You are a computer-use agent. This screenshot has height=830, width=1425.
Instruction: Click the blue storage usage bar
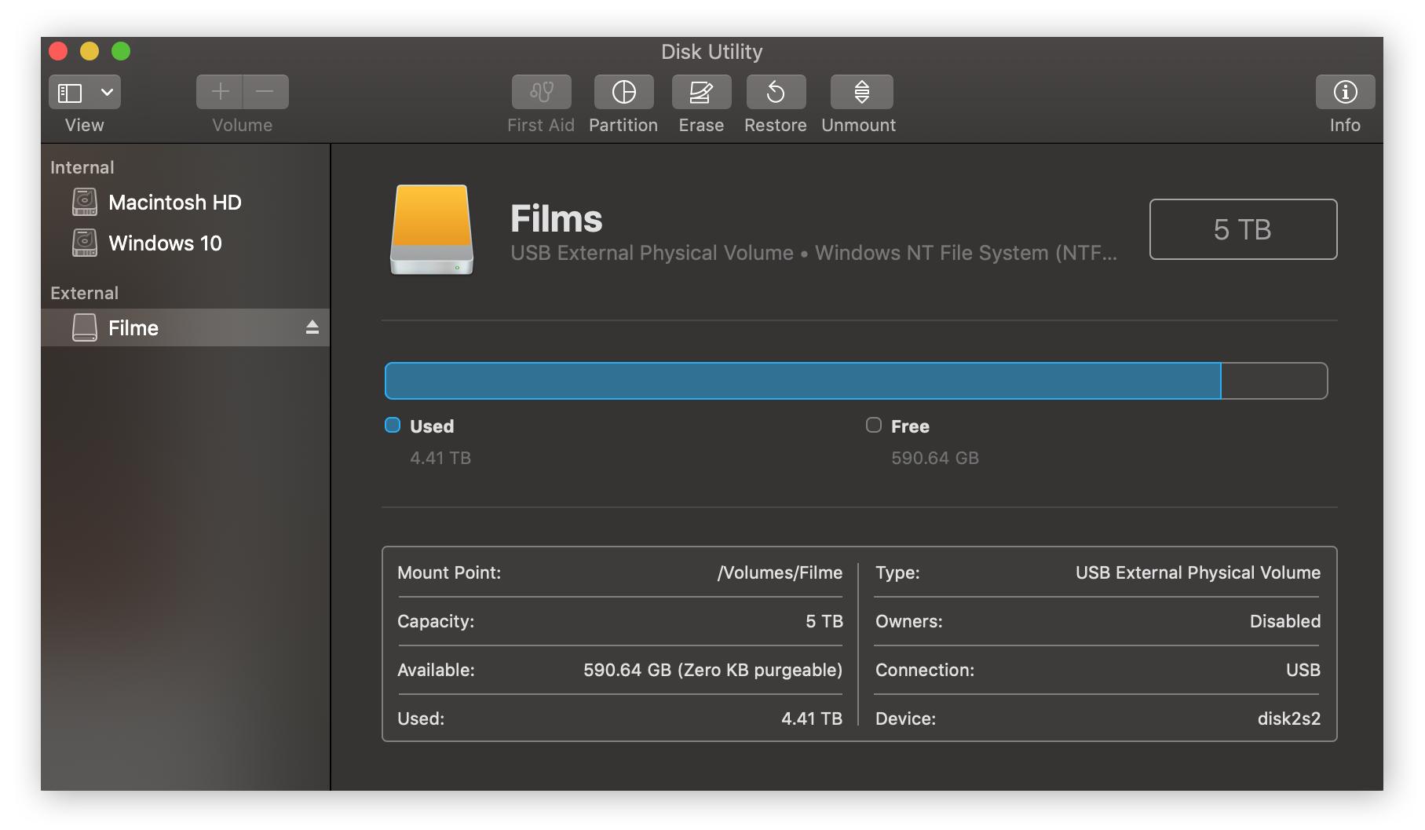(801, 380)
